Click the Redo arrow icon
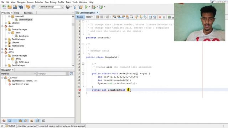 (x=33, y=7)
